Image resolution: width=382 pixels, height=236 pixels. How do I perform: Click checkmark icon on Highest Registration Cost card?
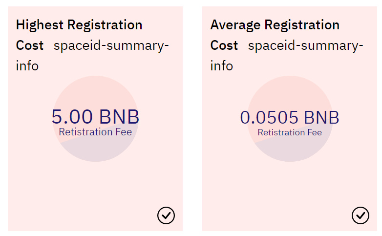click(166, 215)
